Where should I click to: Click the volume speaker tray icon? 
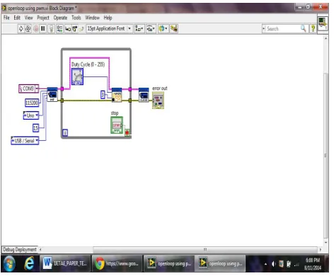tap(273, 264)
